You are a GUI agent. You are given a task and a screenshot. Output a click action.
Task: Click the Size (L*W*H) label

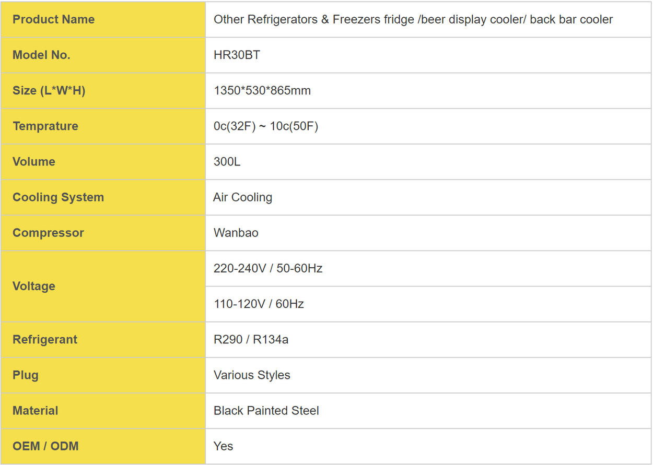click(49, 90)
